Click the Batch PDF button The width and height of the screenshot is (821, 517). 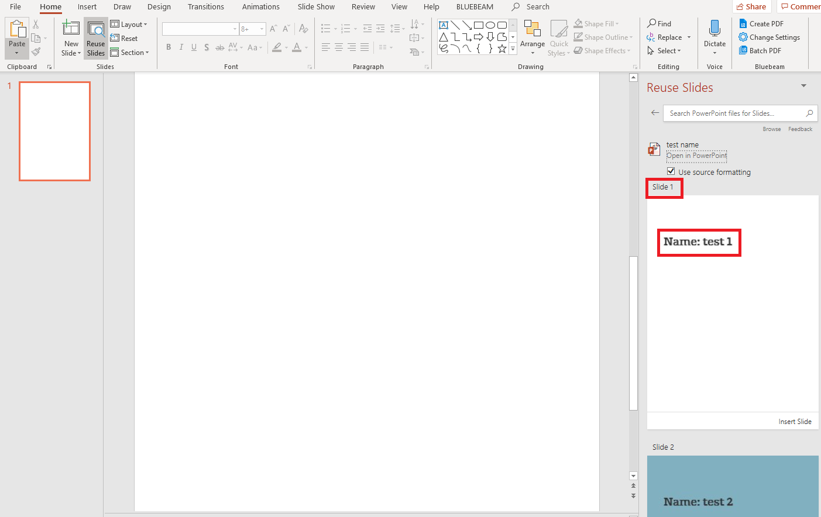[x=760, y=50]
